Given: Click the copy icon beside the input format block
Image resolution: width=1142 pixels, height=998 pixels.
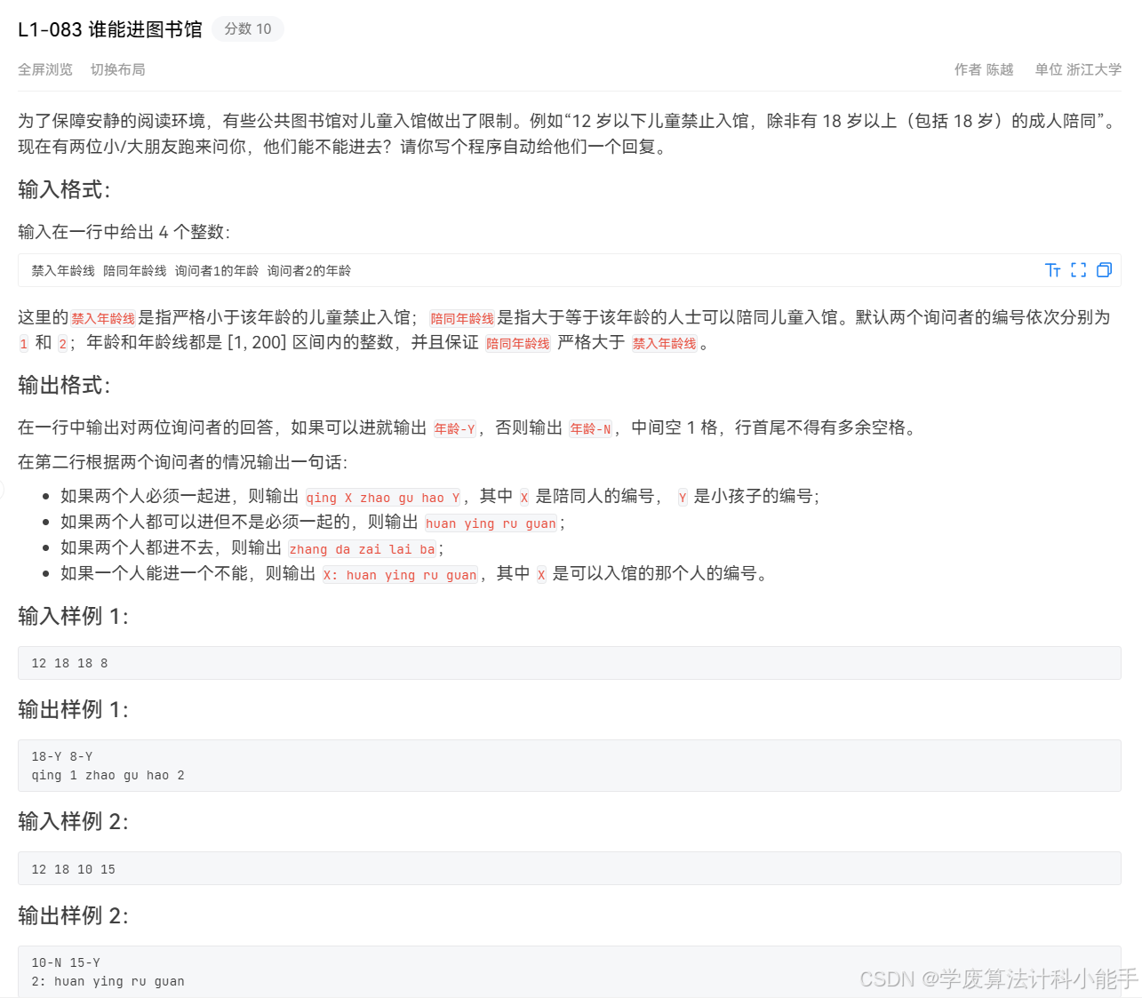Looking at the screenshot, I should pyautogui.click(x=1104, y=270).
